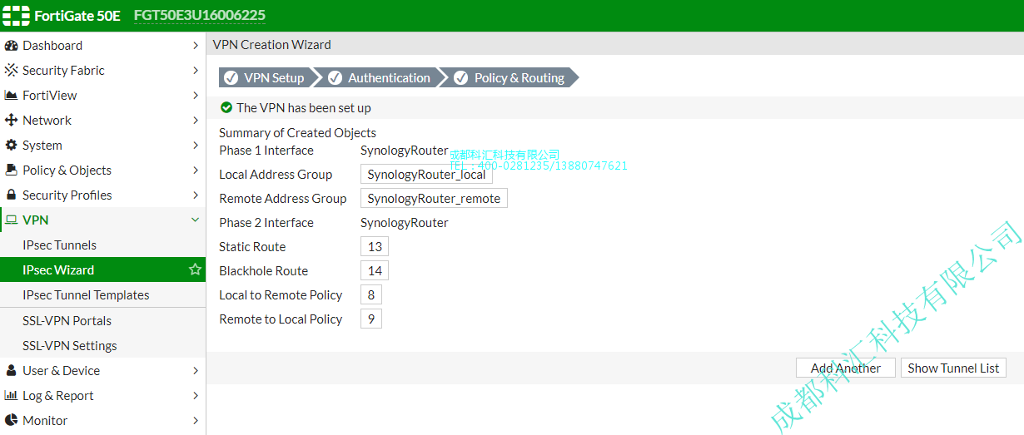Viewport: 1024px width, 435px height.
Task: Open the User & Device menu
Action: pos(102,371)
